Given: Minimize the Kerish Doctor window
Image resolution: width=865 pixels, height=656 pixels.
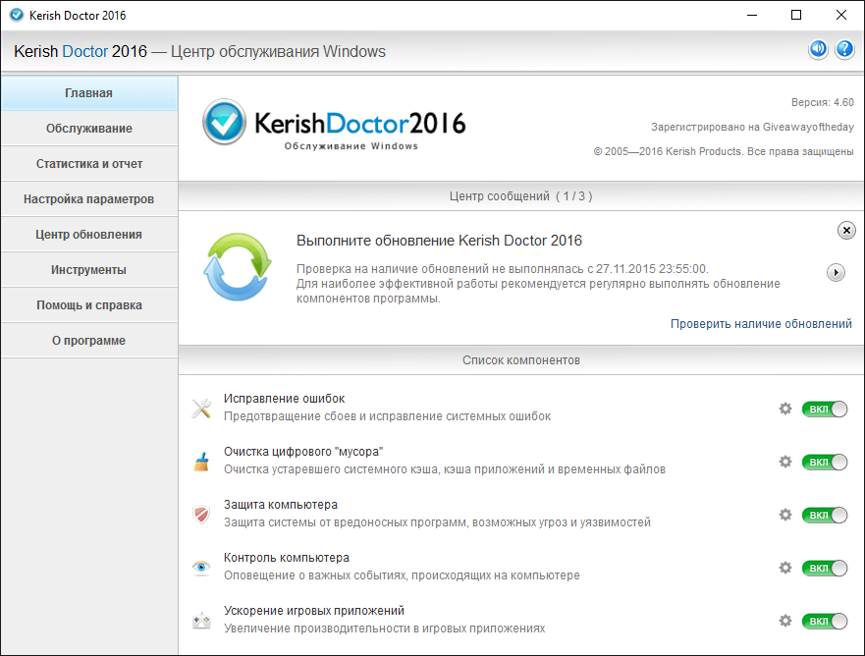Looking at the screenshot, I should [x=751, y=15].
